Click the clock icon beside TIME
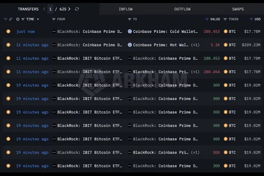264x176 pixels. click(18, 19)
